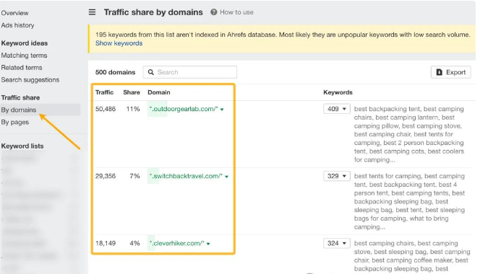Image resolution: width=480 pixels, height=274 pixels.
Task: Click Traffic share by domains title
Action: point(153,12)
